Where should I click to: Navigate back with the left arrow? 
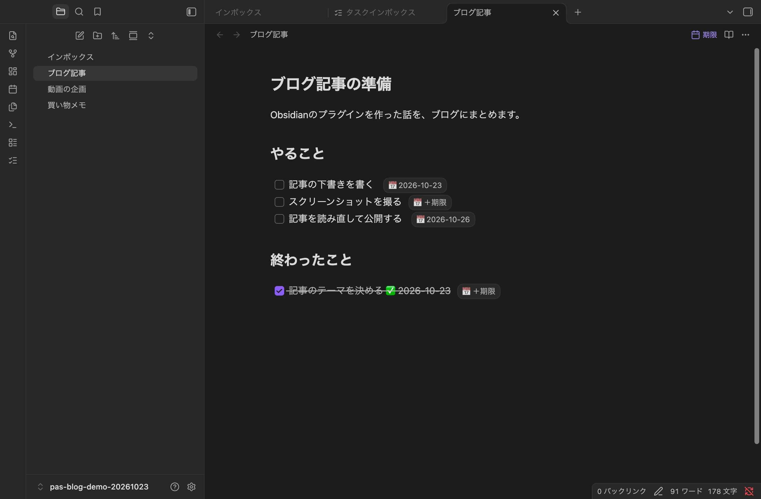[x=220, y=35]
